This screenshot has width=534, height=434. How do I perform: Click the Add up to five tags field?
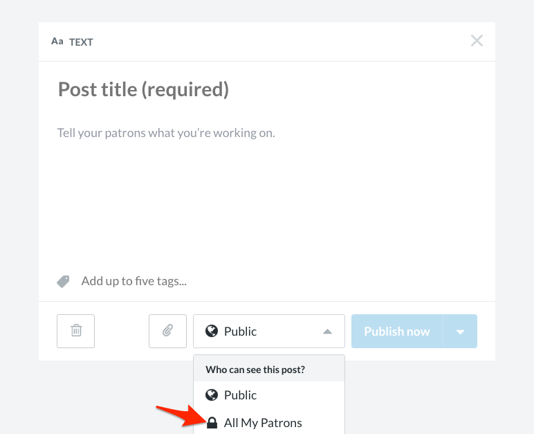(x=134, y=281)
